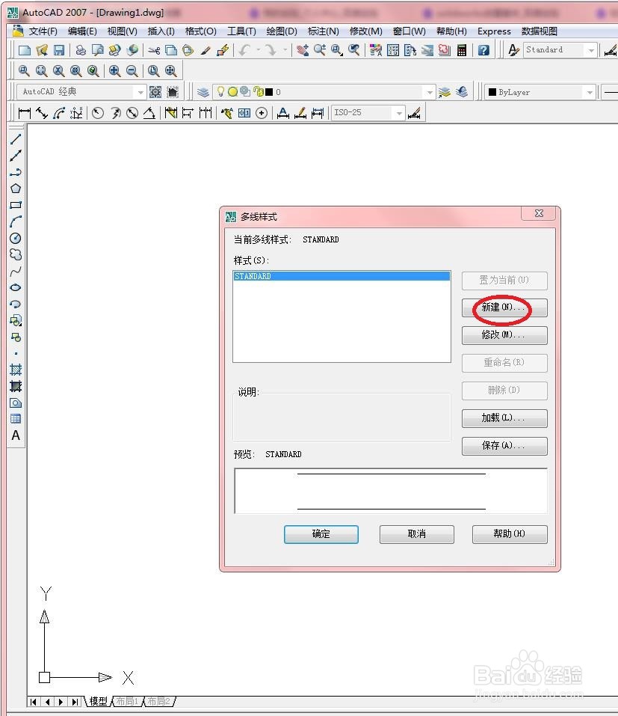Switch to the 布局2 layout tab
The image size is (618, 716).
tap(158, 701)
